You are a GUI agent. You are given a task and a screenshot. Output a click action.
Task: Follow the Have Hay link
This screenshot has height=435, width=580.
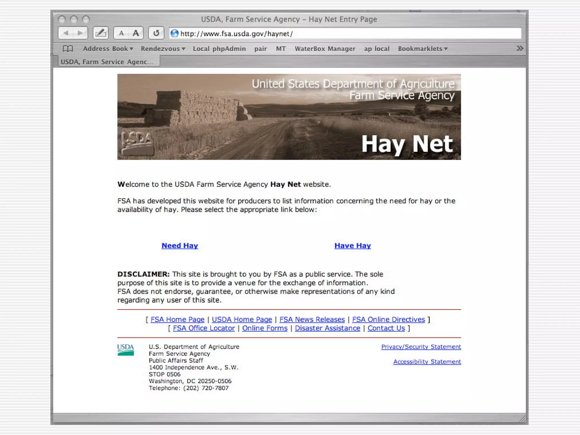point(353,246)
